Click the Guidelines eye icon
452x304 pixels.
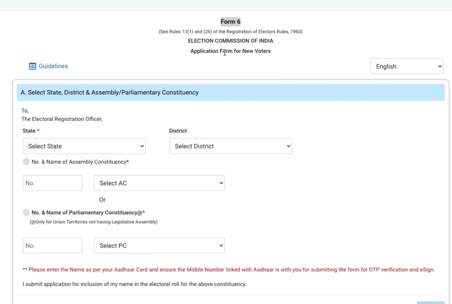(x=33, y=66)
